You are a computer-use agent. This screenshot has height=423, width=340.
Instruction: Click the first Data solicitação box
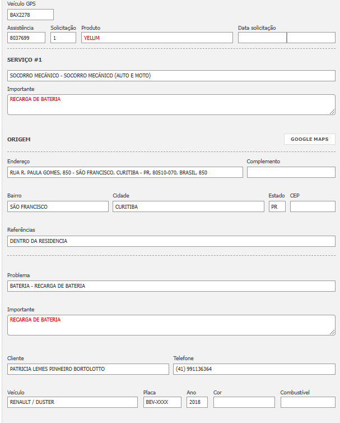click(x=262, y=38)
